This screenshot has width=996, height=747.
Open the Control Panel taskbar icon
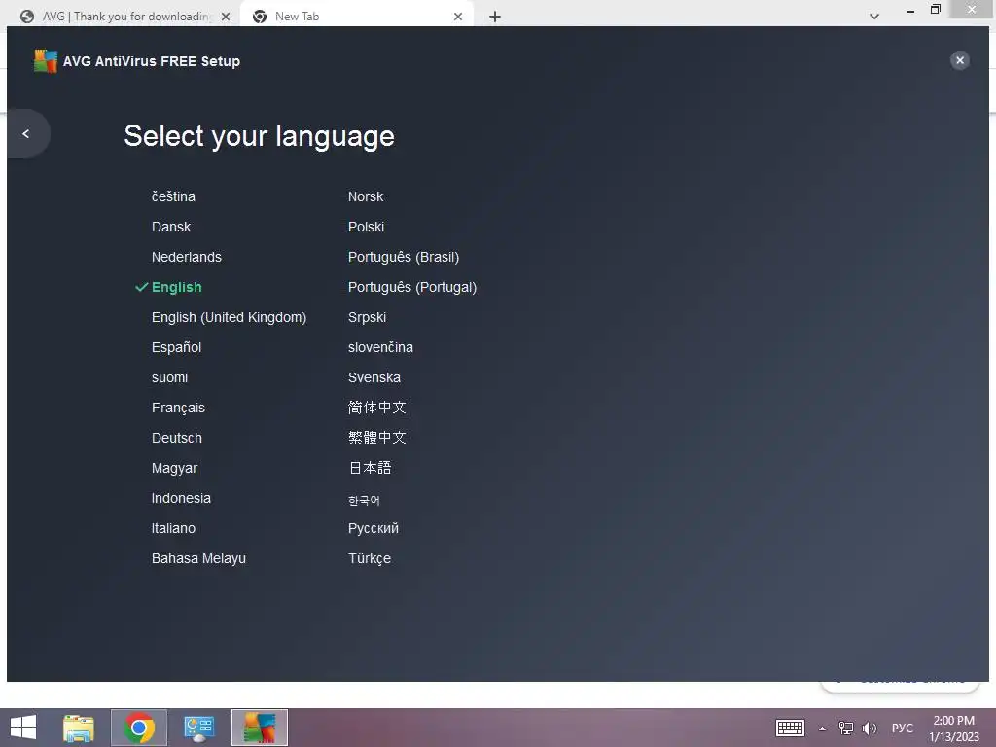198,728
